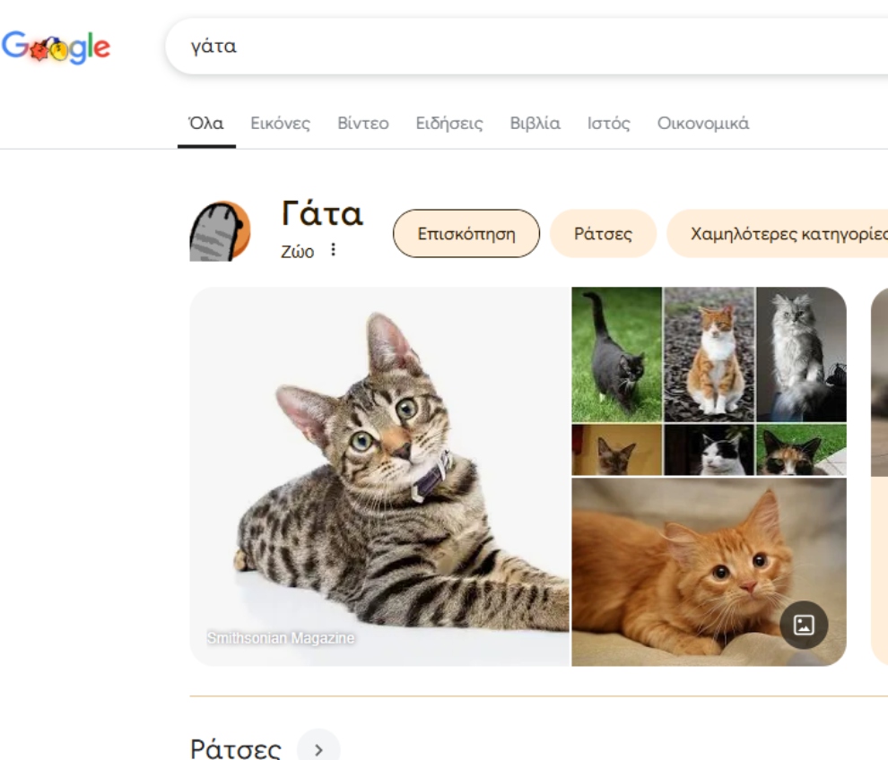Open the fluffy grey longhair cat thumbnail
This screenshot has width=888, height=760.
800,354
